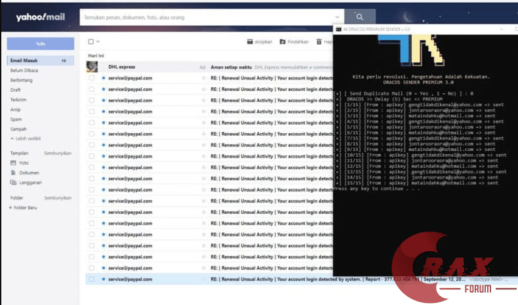Click the plus icon beside Folder Baru
Viewport: 518px width, 305px height.
click(x=11, y=208)
